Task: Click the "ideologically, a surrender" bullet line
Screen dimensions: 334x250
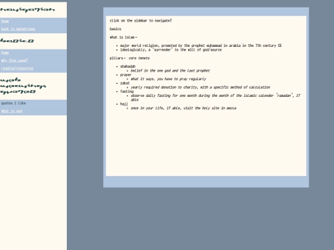Action: point(171,50)
